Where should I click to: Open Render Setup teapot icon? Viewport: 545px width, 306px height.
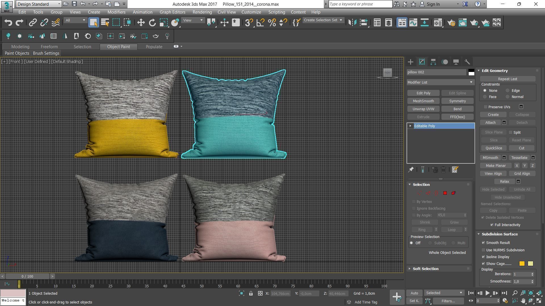click(x=451, y=23)
